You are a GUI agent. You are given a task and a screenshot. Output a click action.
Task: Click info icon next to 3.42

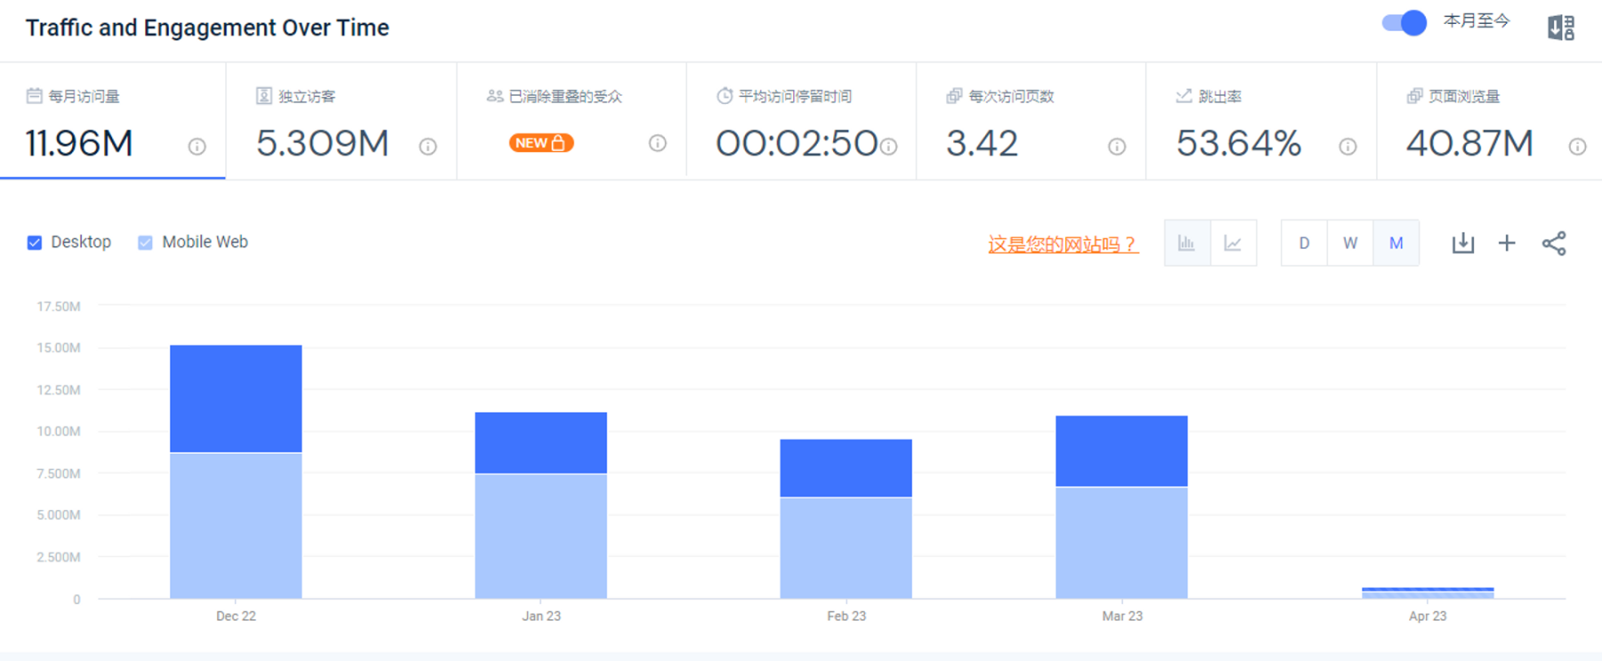tap(1117, 147)
